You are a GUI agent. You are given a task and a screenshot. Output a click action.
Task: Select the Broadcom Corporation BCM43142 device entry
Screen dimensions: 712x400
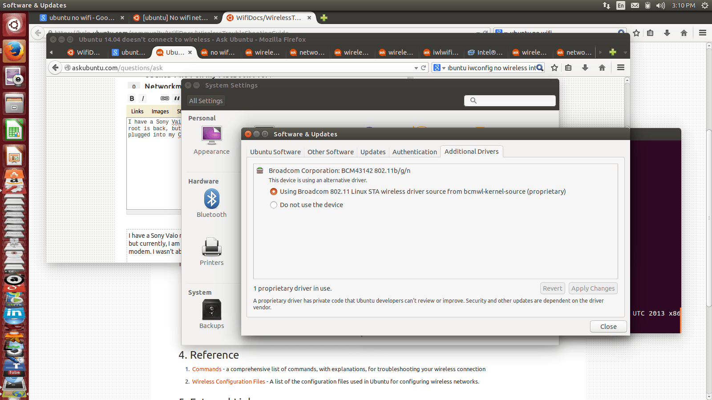[339, 171]
